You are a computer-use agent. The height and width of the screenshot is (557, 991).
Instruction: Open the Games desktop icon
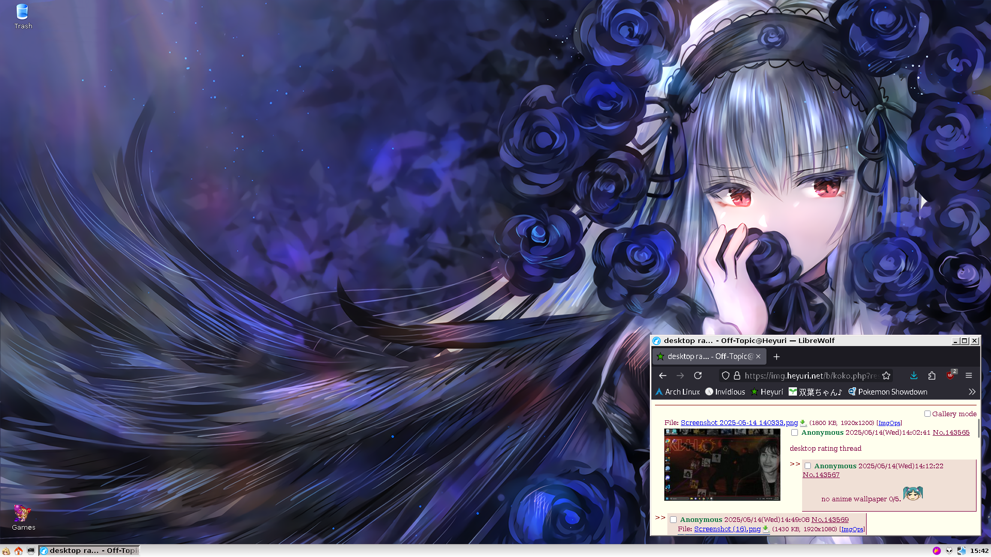[23, 517]
